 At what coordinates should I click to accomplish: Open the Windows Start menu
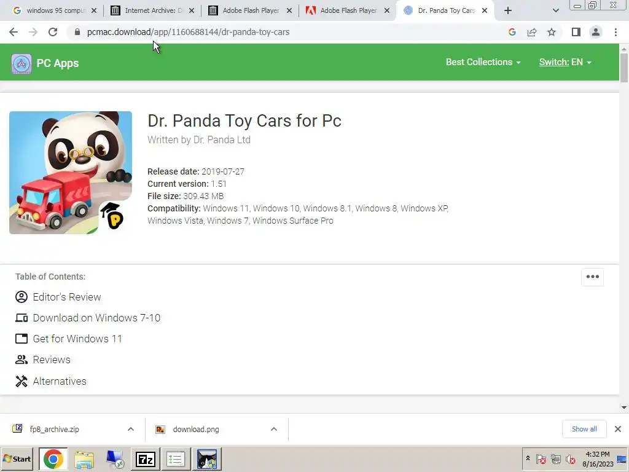[17, 458]
